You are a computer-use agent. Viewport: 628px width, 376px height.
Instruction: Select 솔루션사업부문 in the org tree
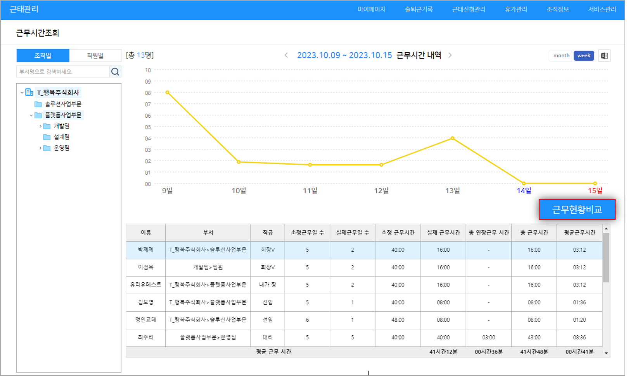pyautogui.click(x=63, y=104)
